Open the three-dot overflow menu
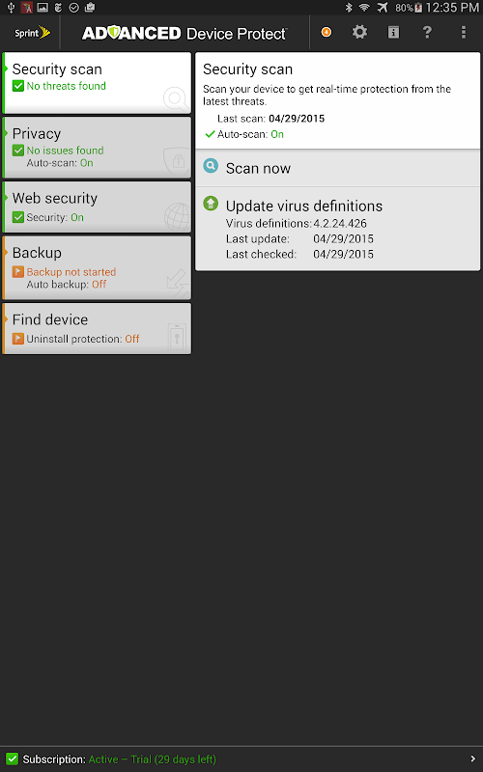 tap(464, 33)
